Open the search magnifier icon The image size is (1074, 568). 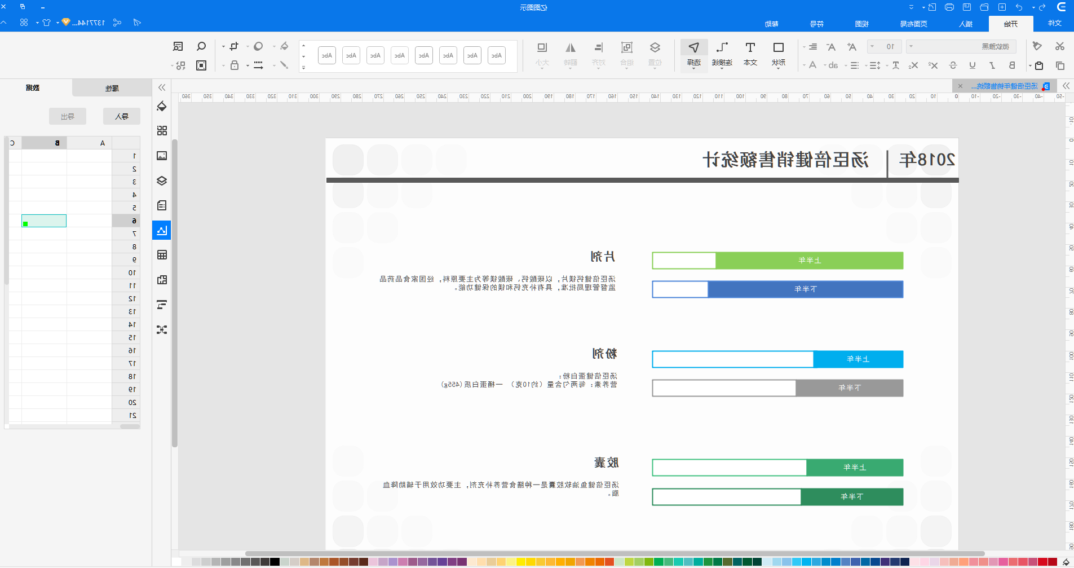201,46
